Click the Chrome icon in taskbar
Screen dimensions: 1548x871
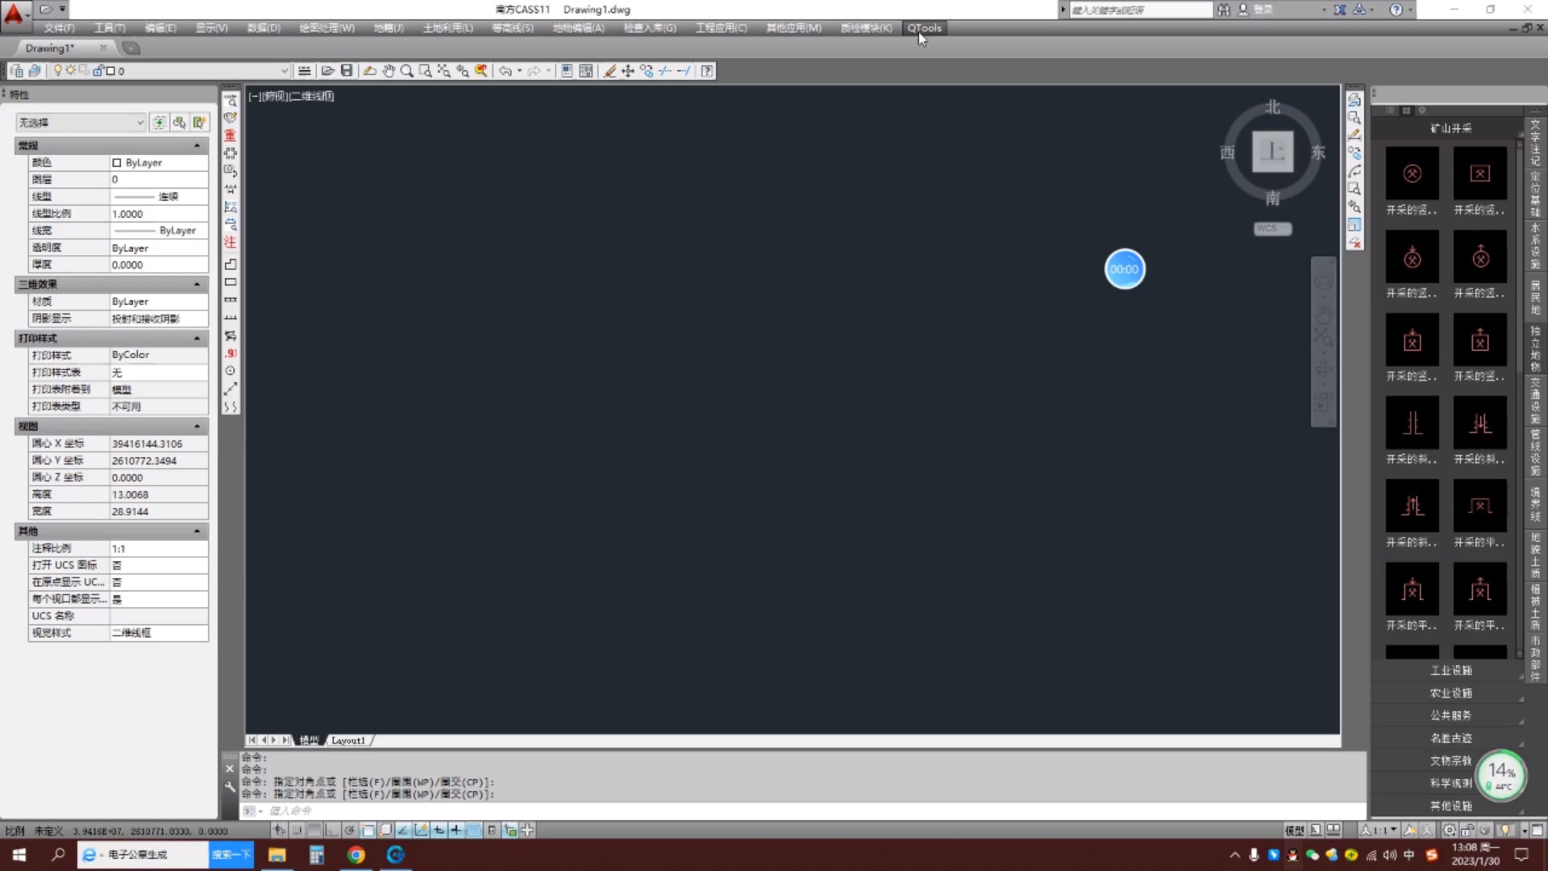click(356, 855)
